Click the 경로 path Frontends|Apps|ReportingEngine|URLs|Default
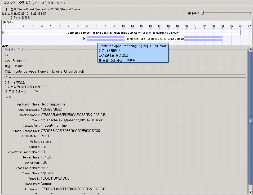The image size is (253, 195). pos(48,71)
